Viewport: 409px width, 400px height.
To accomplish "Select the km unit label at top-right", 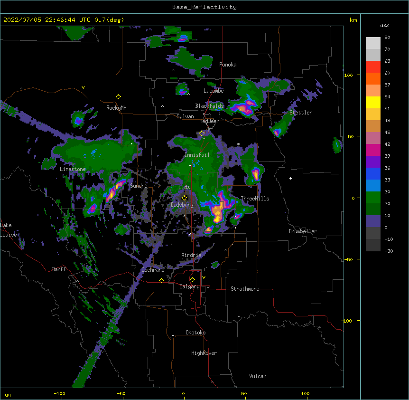I will (x=353, y=20).
